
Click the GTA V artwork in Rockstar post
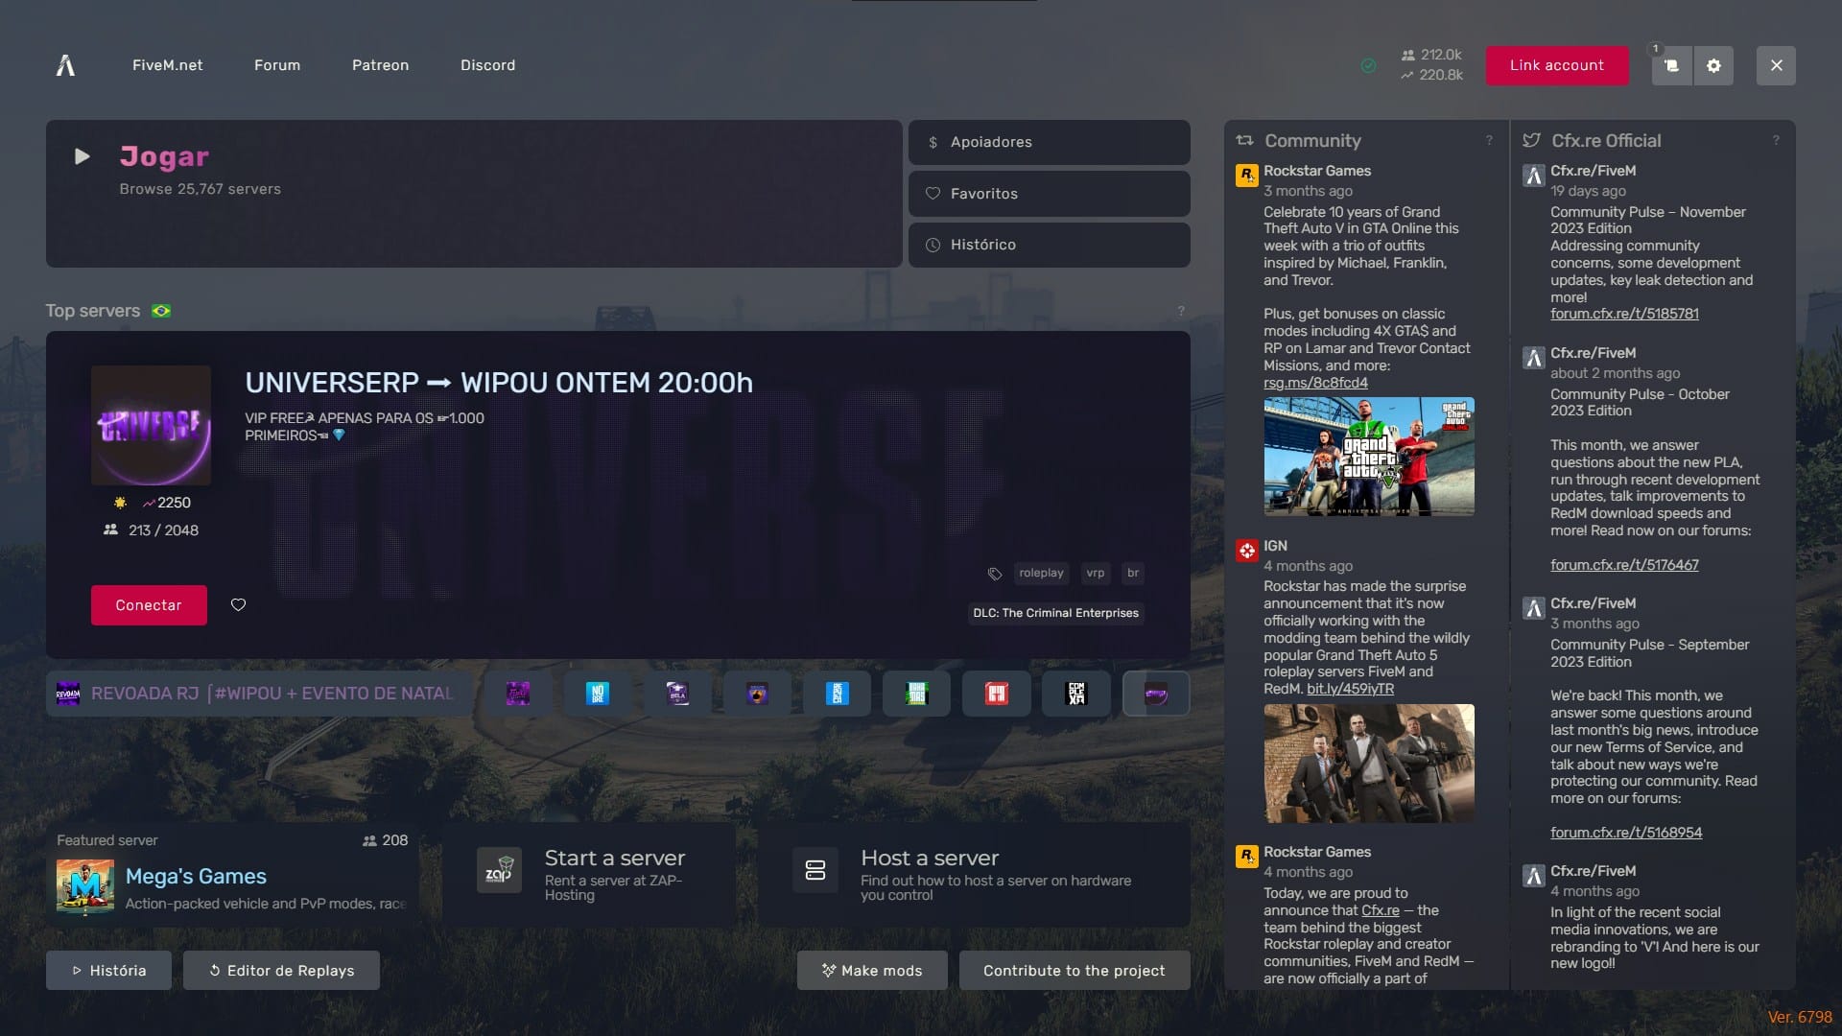point(1369,457)
